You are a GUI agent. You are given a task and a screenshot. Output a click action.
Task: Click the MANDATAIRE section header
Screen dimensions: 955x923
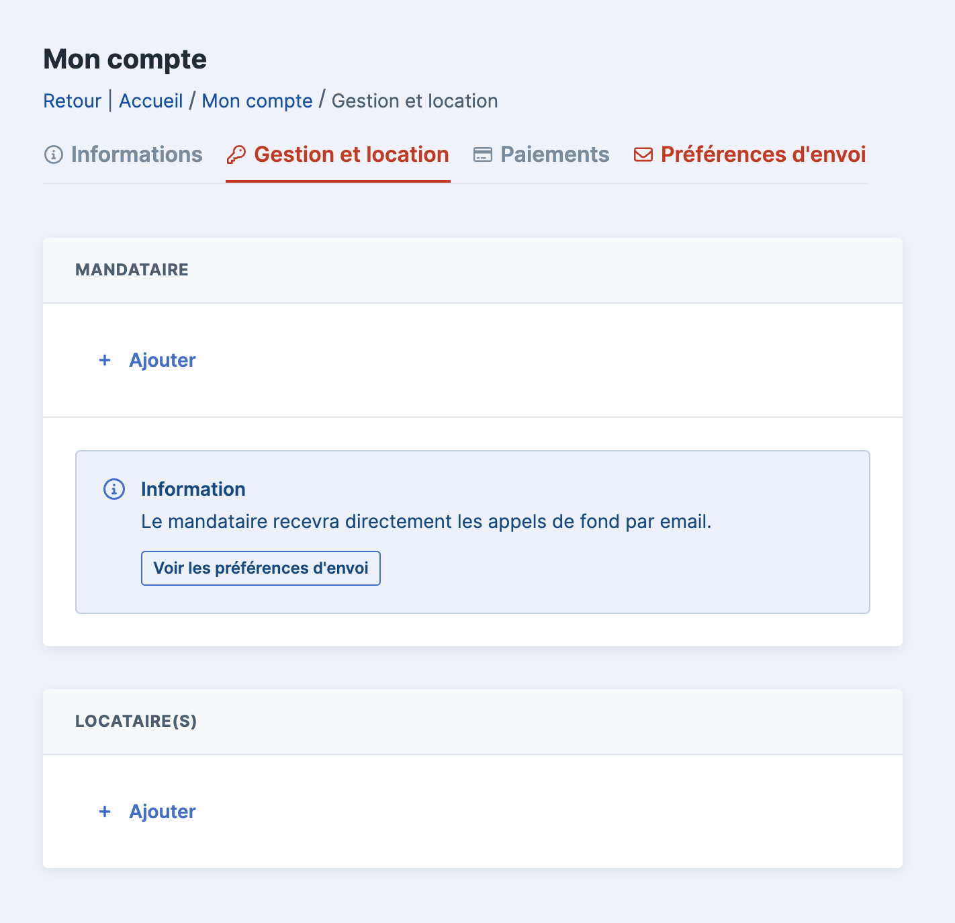(132, 270)
